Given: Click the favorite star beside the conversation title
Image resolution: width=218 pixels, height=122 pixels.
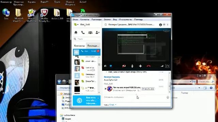Looking at the screenshot, I should tap(106, 24).
